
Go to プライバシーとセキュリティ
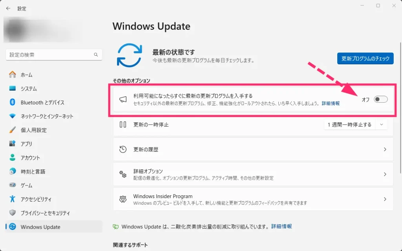pos(54,213)
